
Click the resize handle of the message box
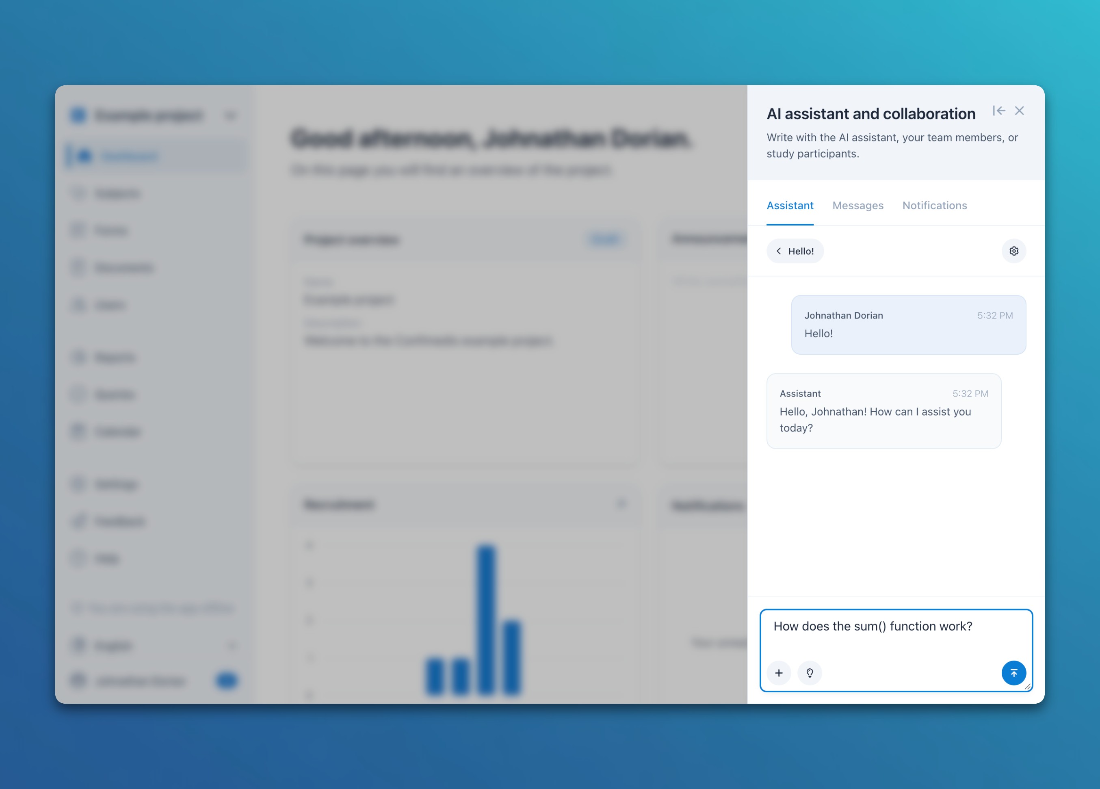[1027, 686]
